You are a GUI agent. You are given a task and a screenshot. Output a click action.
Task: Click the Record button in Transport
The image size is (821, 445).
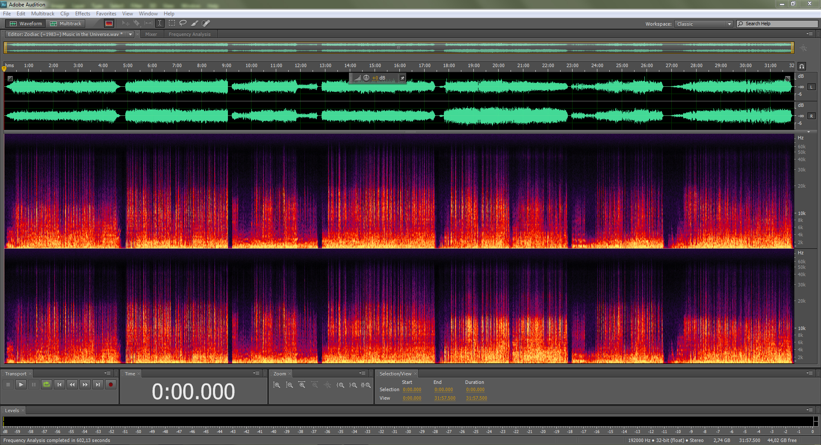pos(111,385)
